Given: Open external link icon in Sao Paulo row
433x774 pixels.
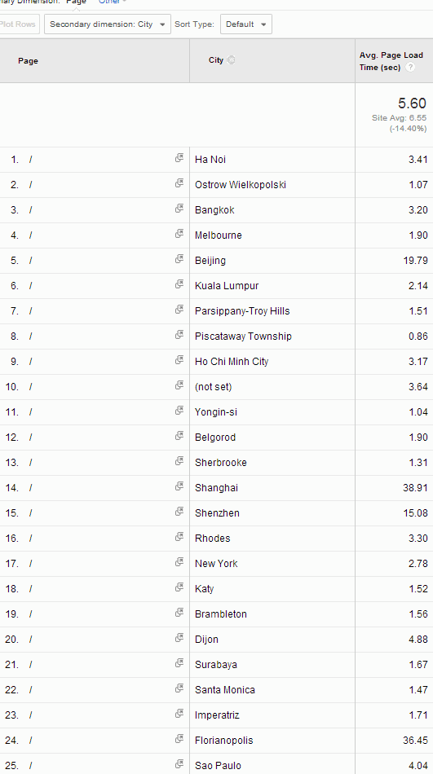Looking at the screenshot, I should 179,764.
